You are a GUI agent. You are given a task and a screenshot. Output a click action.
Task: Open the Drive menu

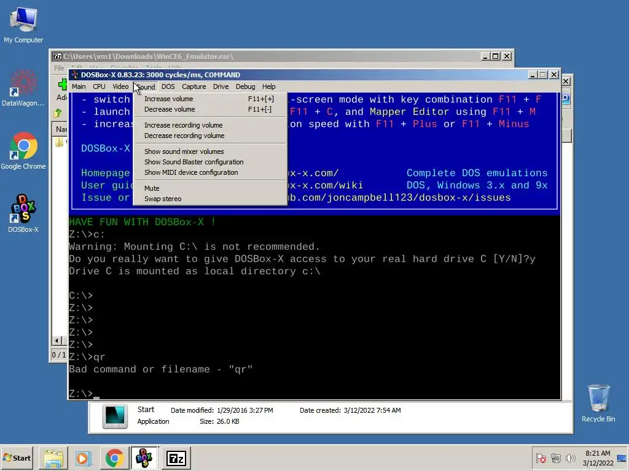[221, 86]
